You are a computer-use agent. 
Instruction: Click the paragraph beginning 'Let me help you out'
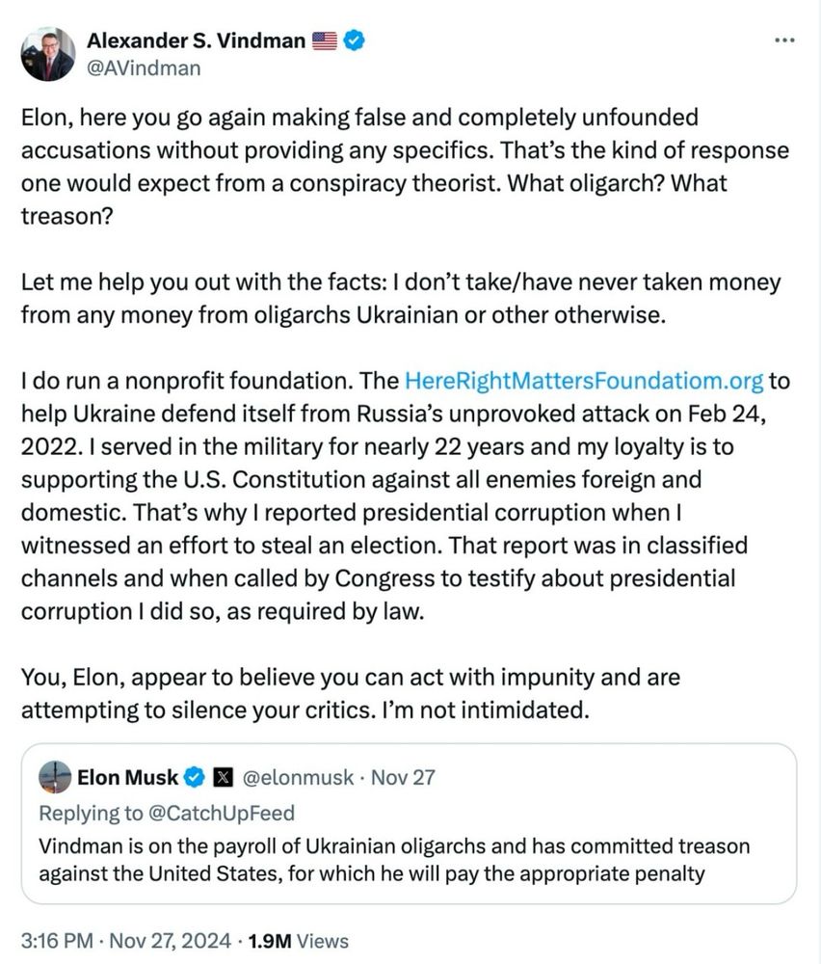pos(401,298)
